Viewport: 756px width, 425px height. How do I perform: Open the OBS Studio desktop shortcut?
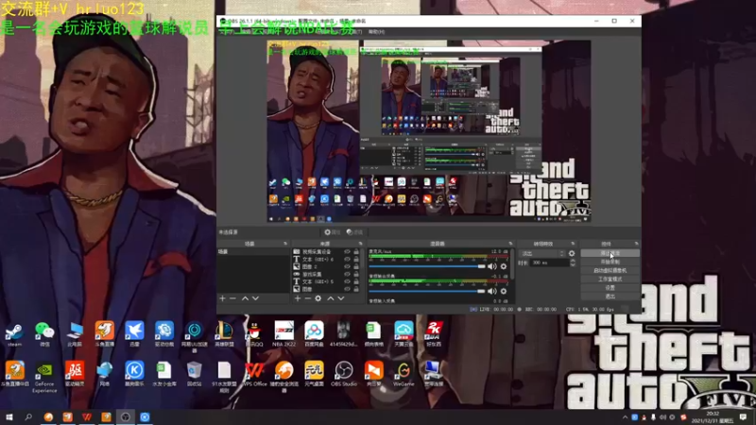coord(344,374)
